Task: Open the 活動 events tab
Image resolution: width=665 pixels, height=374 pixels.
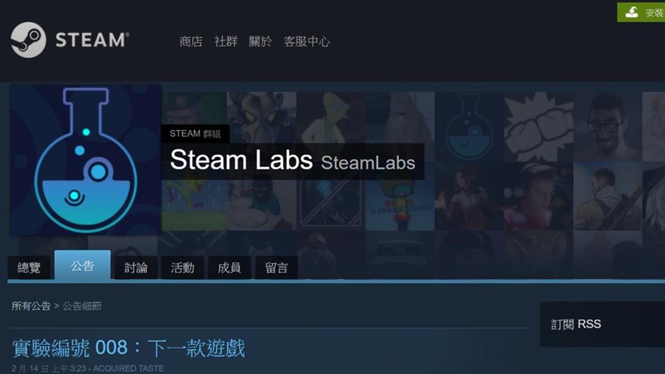Action: pos(182,268)
